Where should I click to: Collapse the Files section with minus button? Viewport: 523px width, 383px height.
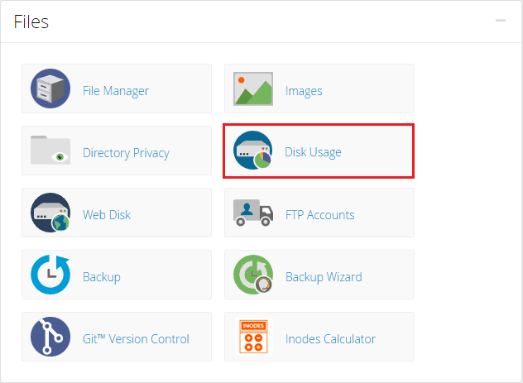coord(500,21)
